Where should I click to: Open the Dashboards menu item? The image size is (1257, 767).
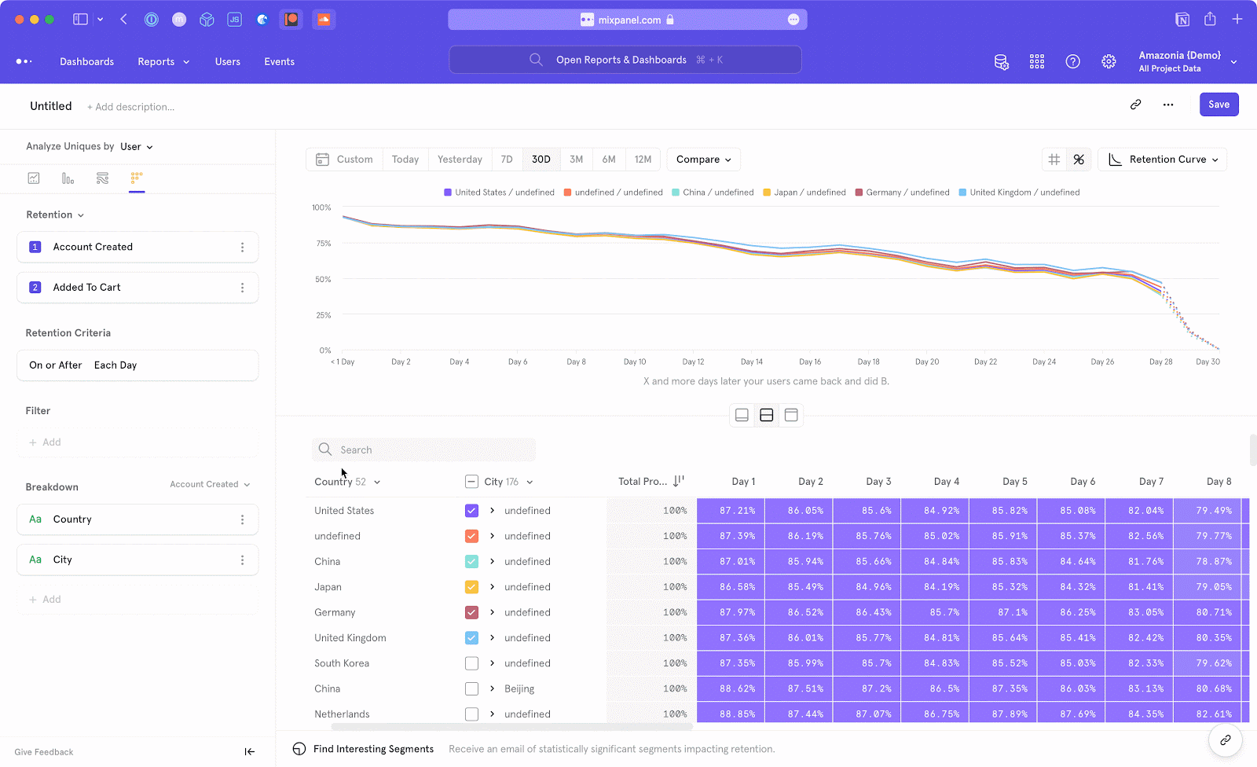click(86, 62)
